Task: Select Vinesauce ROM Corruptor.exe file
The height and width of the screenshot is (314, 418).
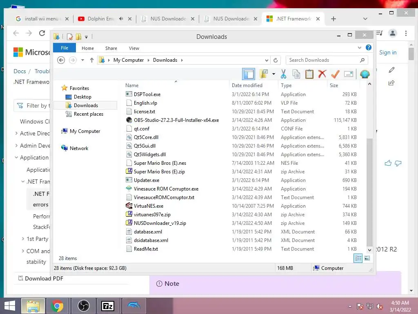Action: pyautogui.click(x=166, y=189)
